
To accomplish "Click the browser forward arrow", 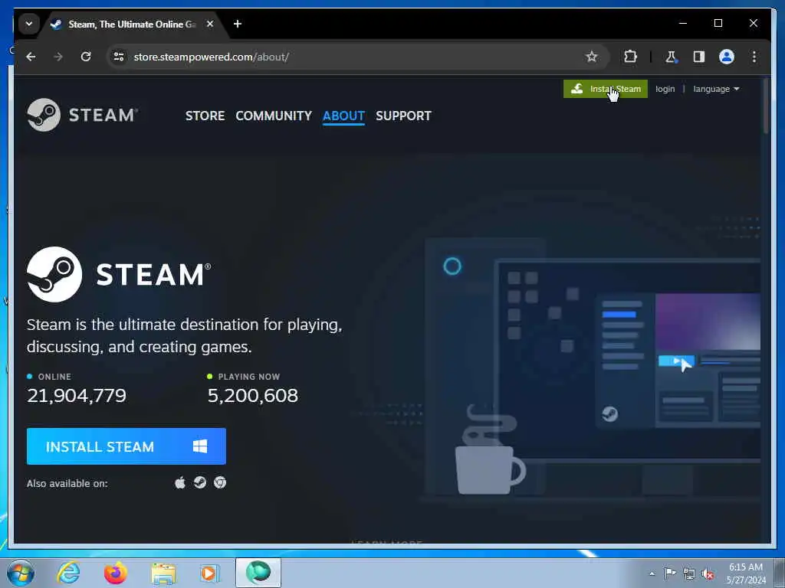I will 58,57.
